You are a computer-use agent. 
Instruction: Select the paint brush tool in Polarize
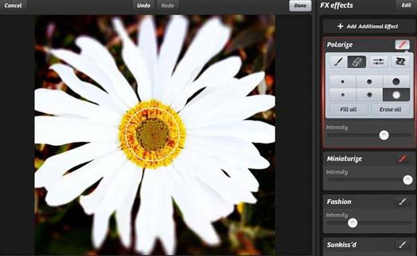coord(338,62)
